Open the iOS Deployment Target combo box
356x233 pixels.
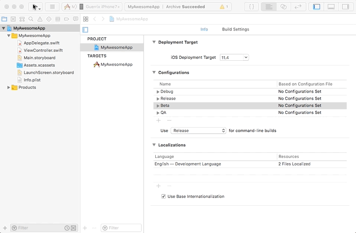pos(246,57)
